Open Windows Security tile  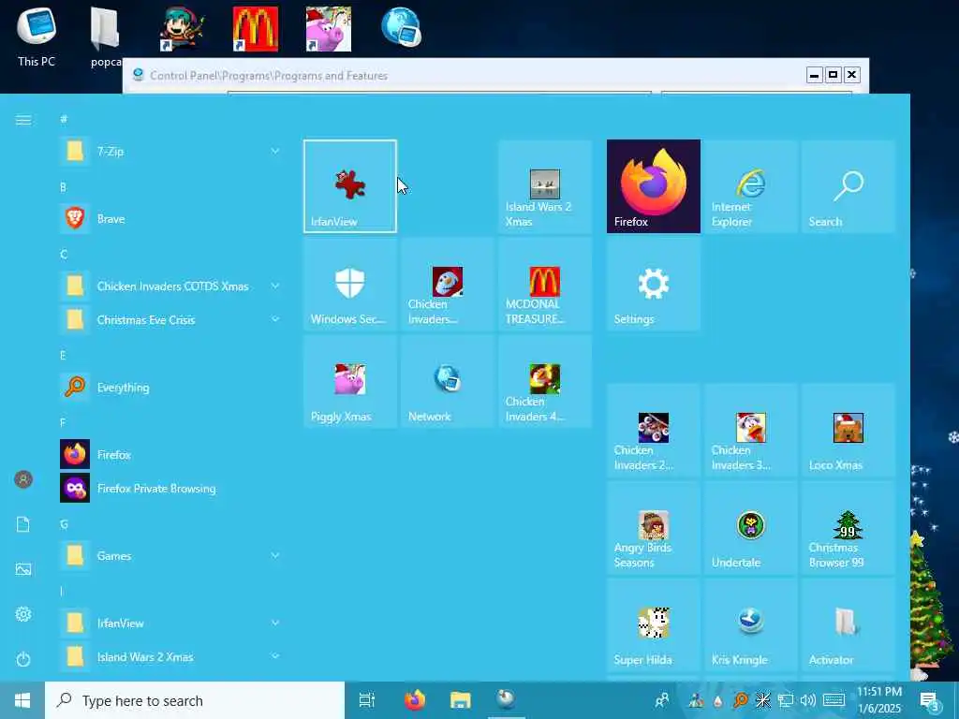350,285
